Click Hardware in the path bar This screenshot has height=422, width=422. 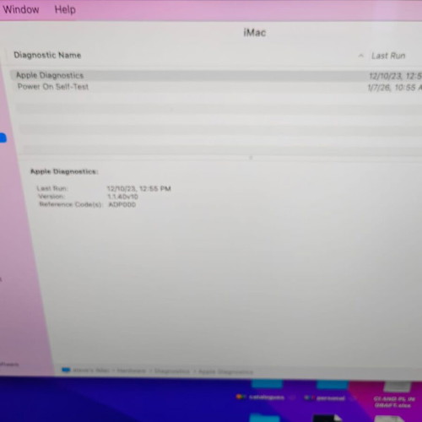point(132,371)
